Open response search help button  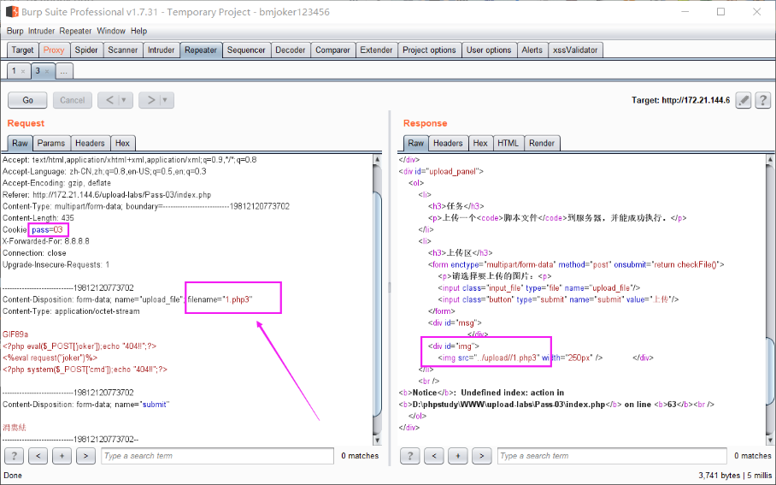click(409, 456)
